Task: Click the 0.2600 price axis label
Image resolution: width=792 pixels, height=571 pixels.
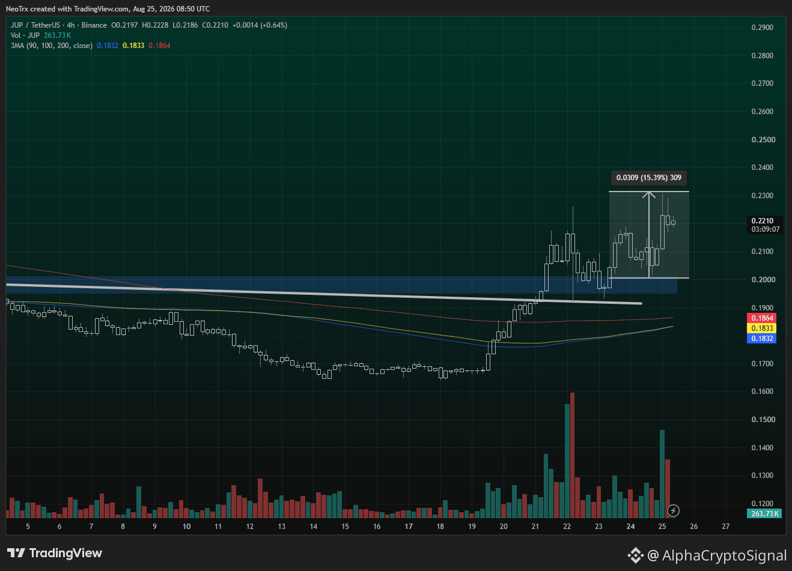Action: tap(763, 112)
